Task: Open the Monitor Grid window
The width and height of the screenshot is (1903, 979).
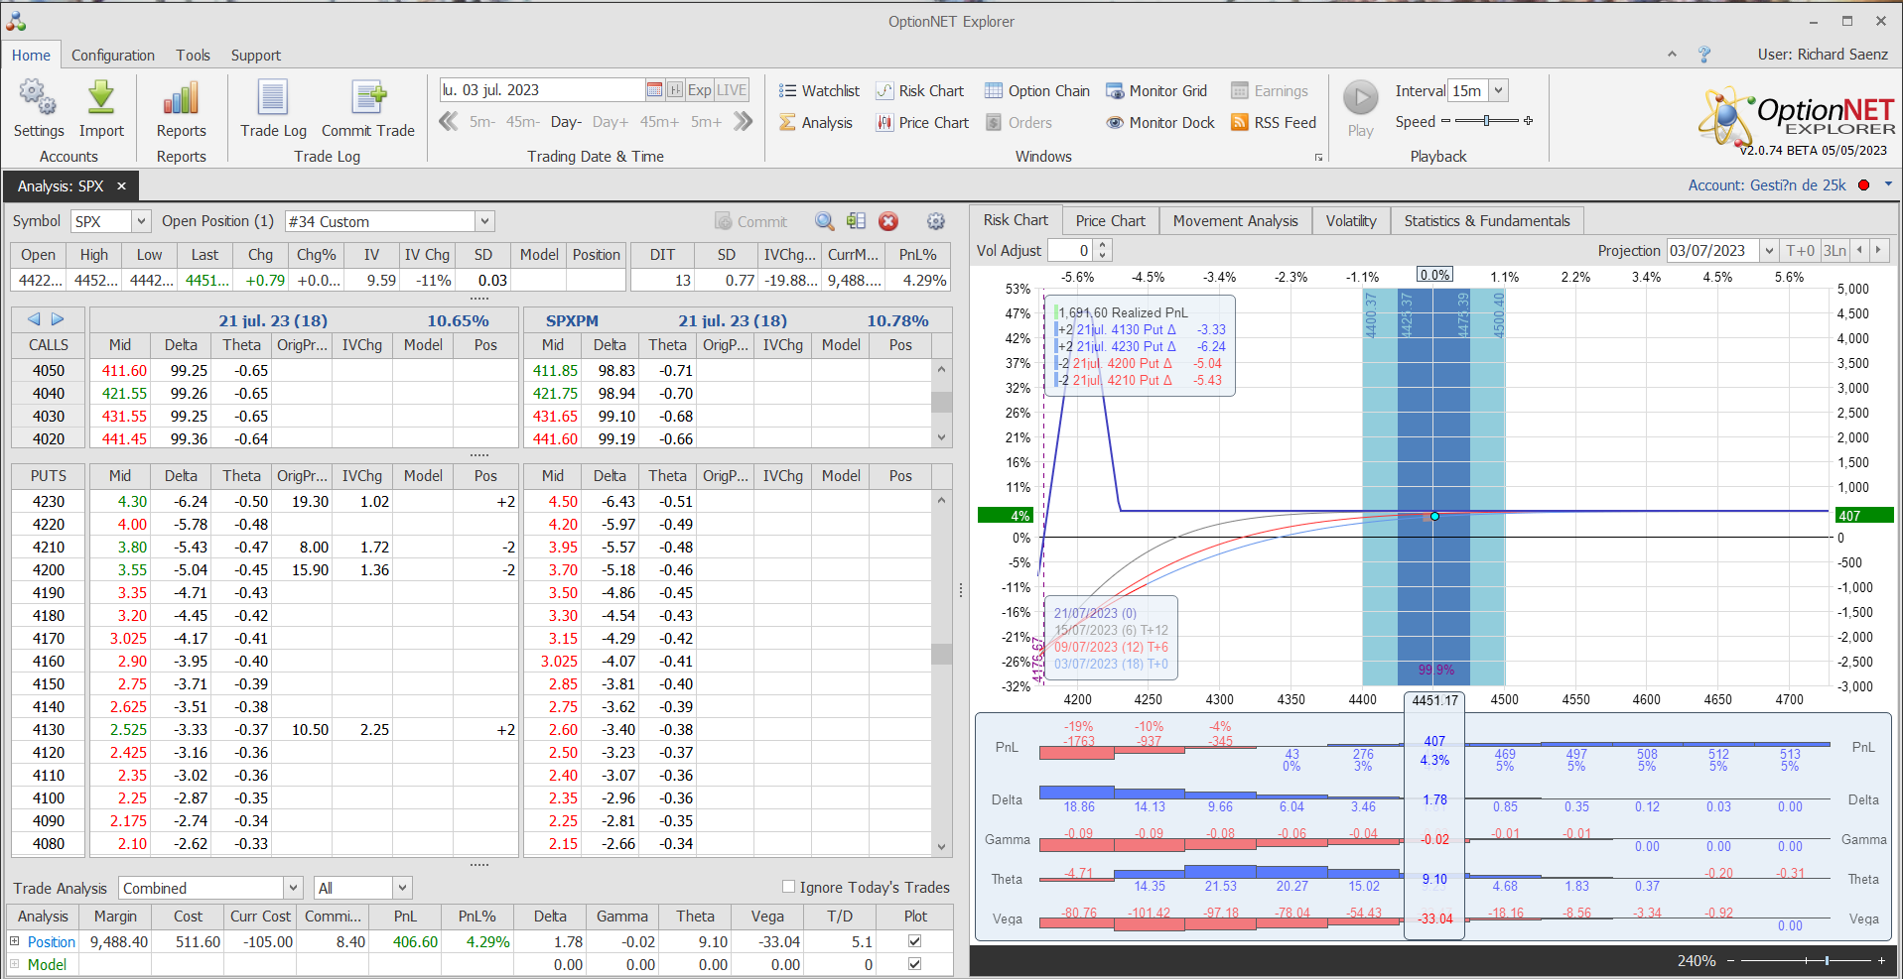Action: [1156, 91]
